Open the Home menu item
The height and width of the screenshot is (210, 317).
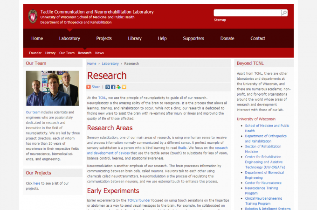[37, 38]
